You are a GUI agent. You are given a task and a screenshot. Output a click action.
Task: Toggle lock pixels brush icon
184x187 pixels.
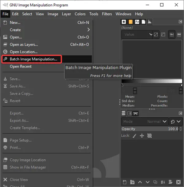point(134,136)
